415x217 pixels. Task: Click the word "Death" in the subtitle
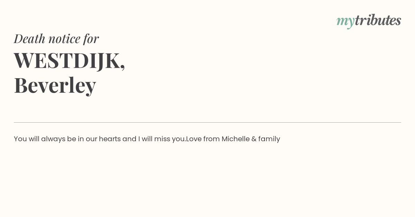point(30,39)
